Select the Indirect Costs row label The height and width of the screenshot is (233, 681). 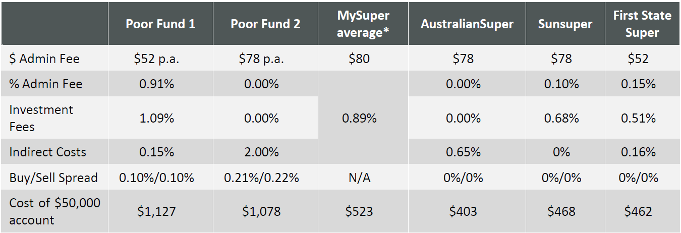coord(48,152)
